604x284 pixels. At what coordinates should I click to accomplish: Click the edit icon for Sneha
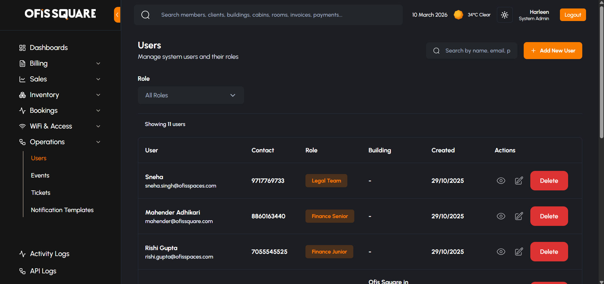[519, 181]
